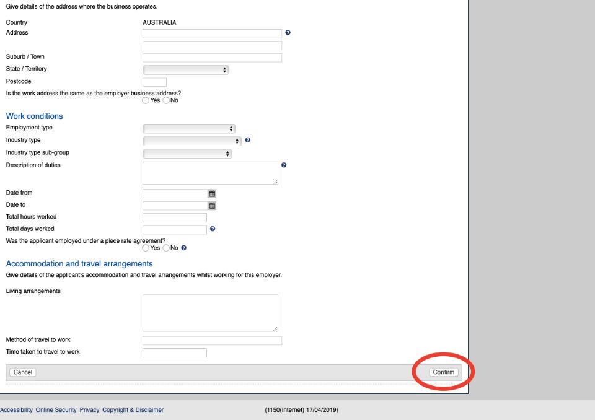This screenshot has width=595, height=420.
Task: Focus the Time taken to travel field
Action: 175,353
